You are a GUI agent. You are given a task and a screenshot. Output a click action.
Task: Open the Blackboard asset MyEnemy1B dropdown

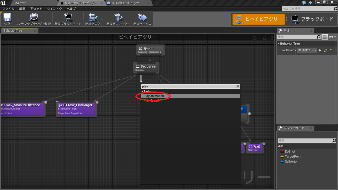[x=307, y=50]
